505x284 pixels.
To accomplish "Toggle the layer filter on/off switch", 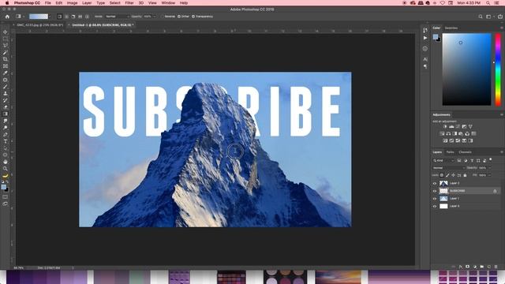I will coord(491,159).
